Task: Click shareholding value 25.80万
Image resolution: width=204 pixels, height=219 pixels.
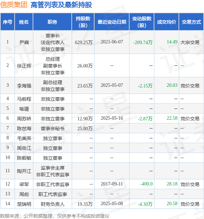Action: pos(85,128)
